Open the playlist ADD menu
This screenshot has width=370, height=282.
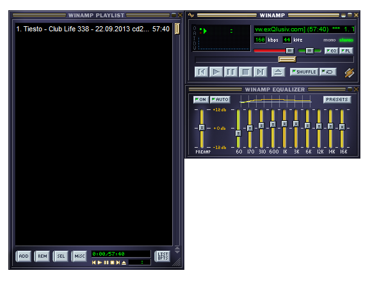(x=23, y=256)
